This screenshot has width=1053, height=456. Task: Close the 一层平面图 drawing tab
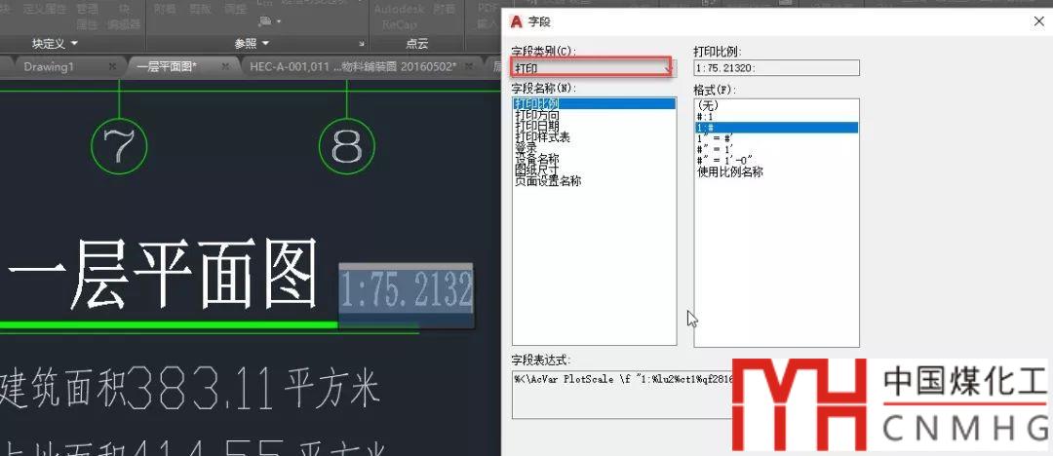pyautogui.click(x=225, y=67)
